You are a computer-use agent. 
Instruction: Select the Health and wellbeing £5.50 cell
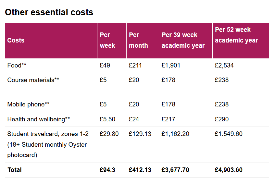point(107,119)
